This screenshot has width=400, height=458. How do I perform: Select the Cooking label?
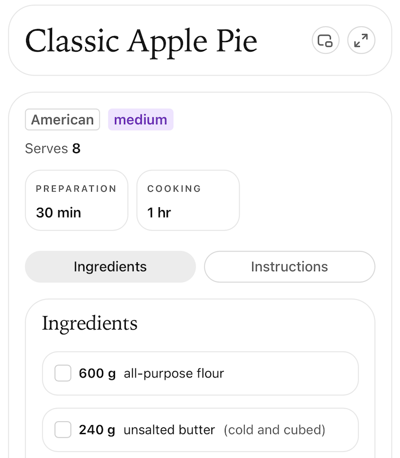(174, 189)
